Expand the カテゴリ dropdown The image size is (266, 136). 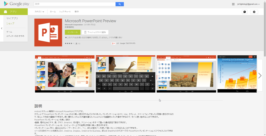(x=39, y=12)
